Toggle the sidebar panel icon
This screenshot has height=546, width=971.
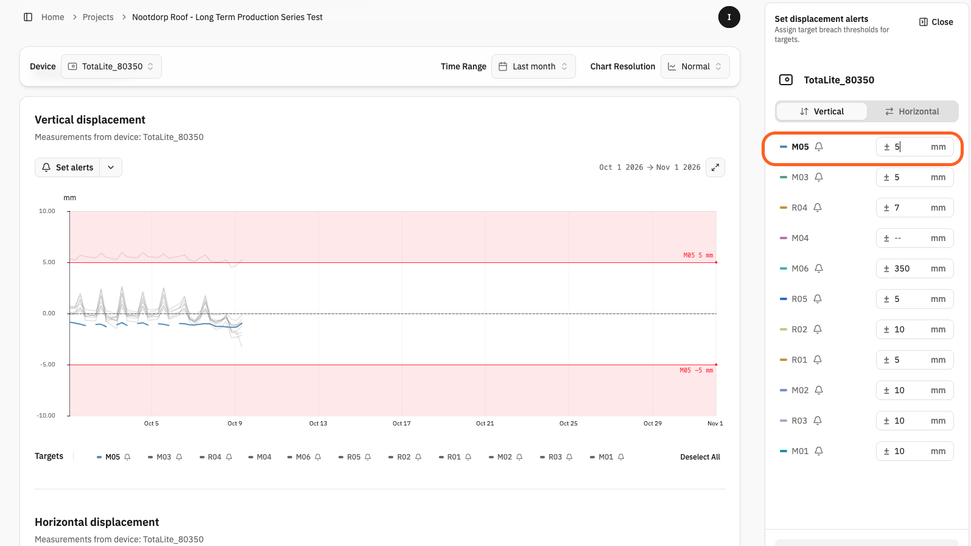pos(28,17)
